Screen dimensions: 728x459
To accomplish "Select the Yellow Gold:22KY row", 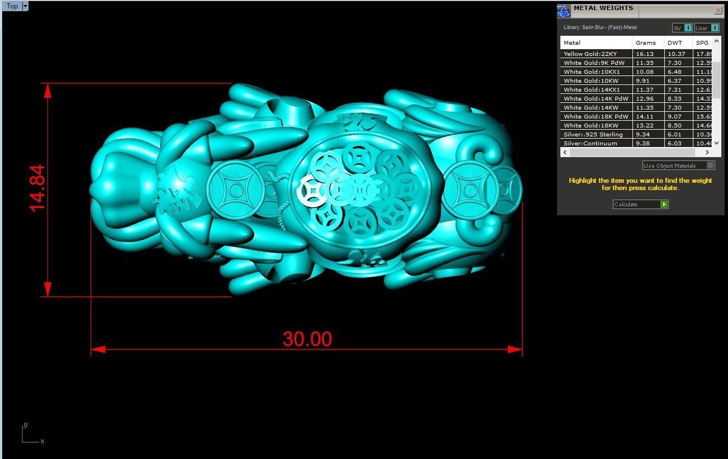I will [636, 54].
